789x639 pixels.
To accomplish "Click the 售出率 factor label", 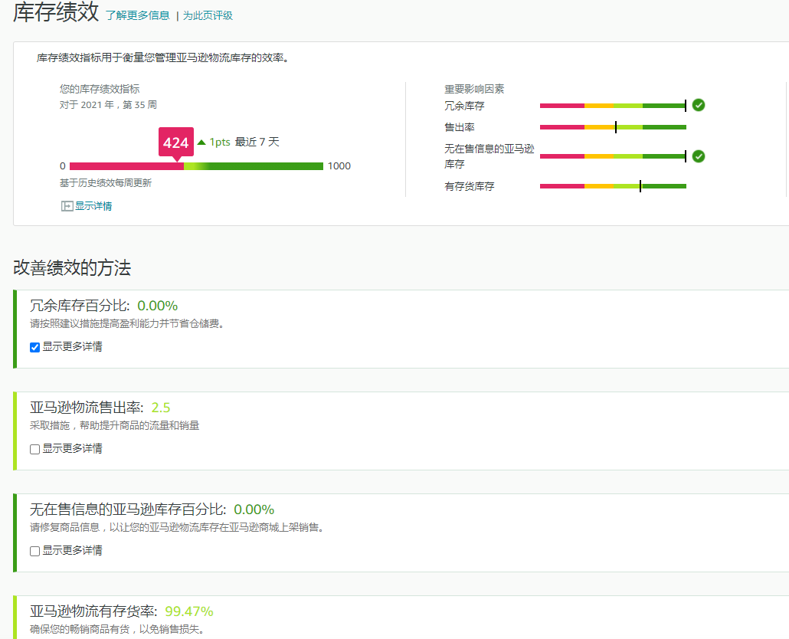I will 460,127.
